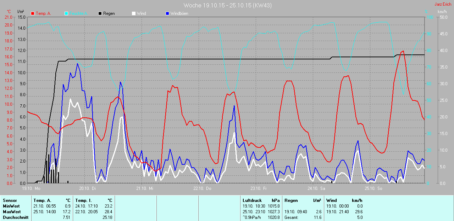Click the minimum inside temperature value 23.2
454x221 pixels.
pyautogui.click(x=109, y=206)
